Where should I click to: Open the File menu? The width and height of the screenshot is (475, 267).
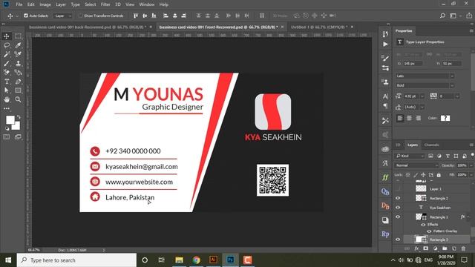tap(19, 4)
